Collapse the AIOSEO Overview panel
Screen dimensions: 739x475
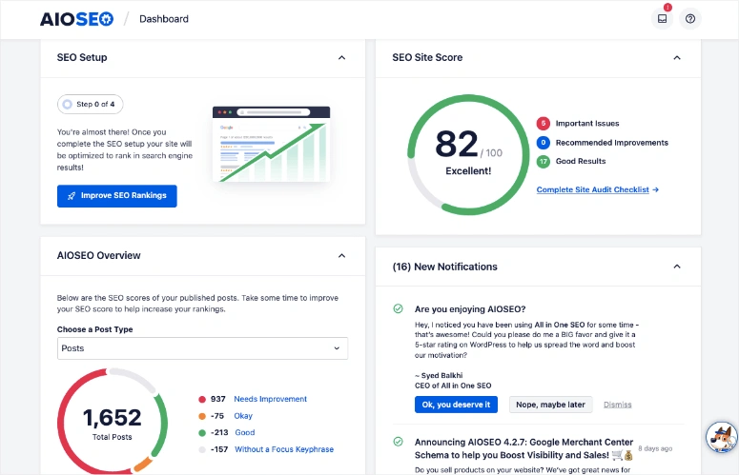click(341, 256)
